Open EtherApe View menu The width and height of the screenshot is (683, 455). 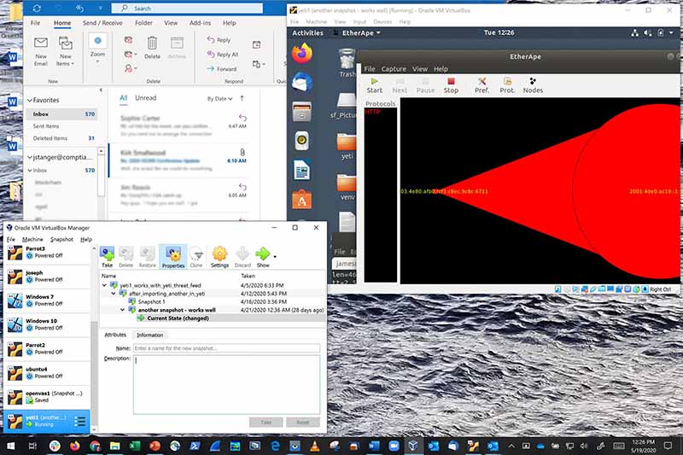[x=420, y=69]
